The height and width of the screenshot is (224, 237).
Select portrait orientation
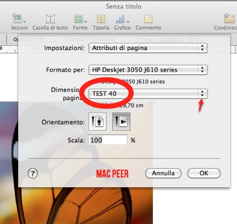click(97, 121)
